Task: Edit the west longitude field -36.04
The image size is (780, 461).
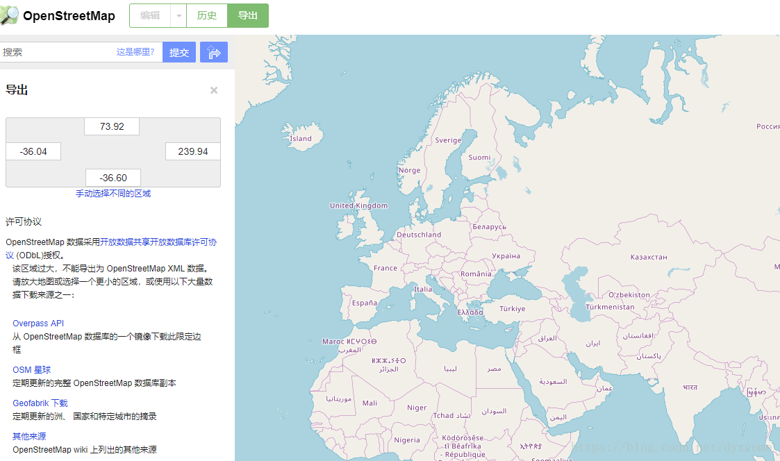Action: 33,151
